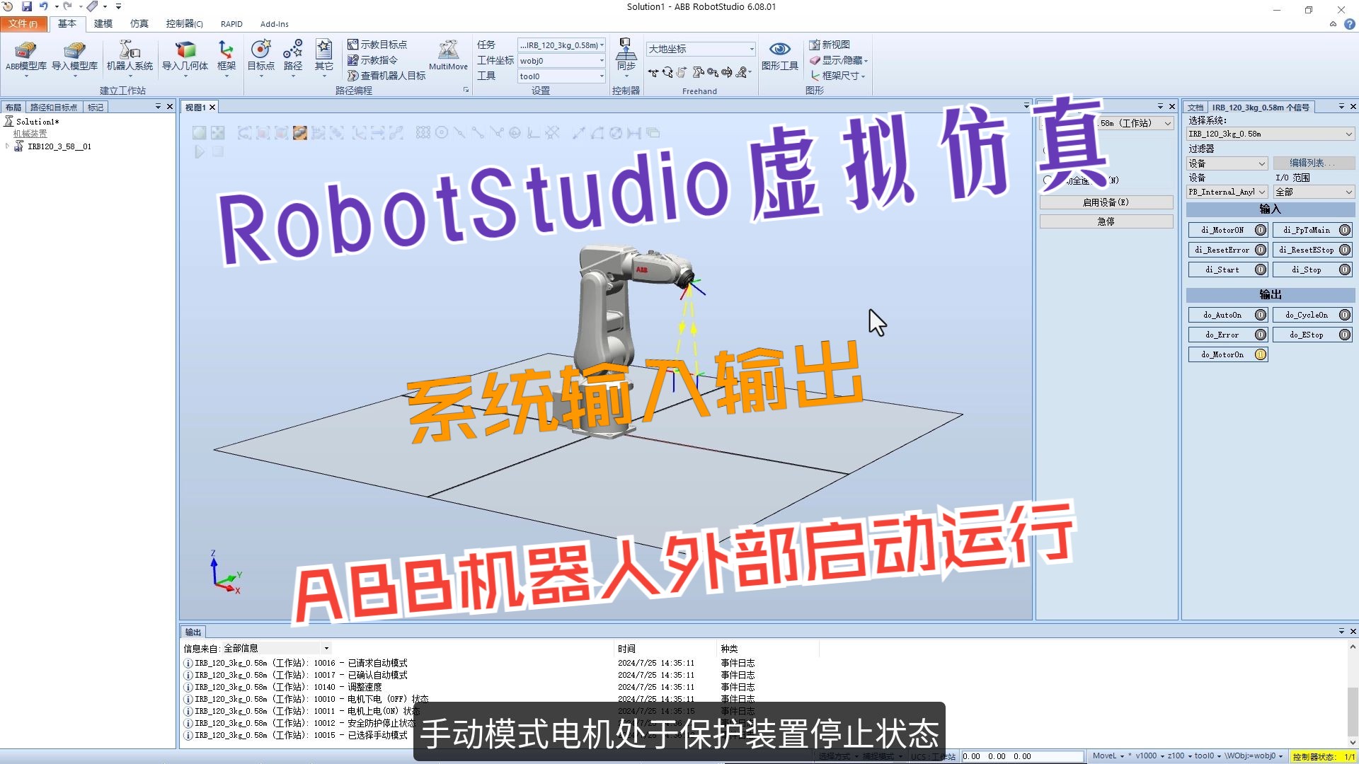Viewport: 1359px width, 764px height.
Task: Click the 启用设备(E) button
Action: pyautogui.click(x=1106, y=202)
